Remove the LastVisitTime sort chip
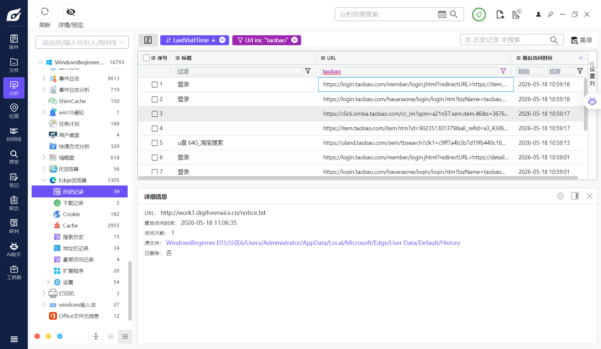The image size is (601, 349). (x=222, y=40)
